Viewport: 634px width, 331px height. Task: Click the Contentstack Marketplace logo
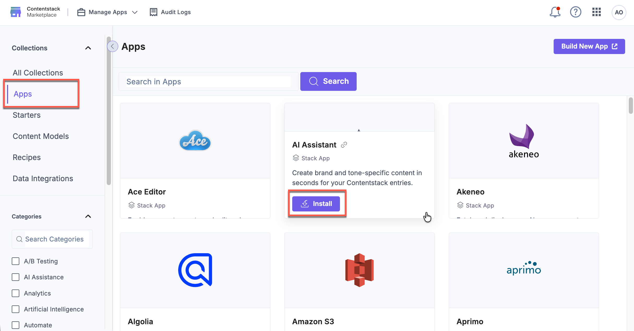16,12
